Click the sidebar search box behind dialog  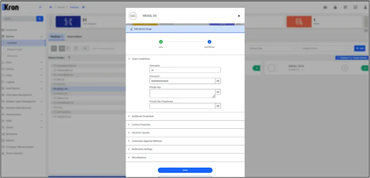pos(19,19)
